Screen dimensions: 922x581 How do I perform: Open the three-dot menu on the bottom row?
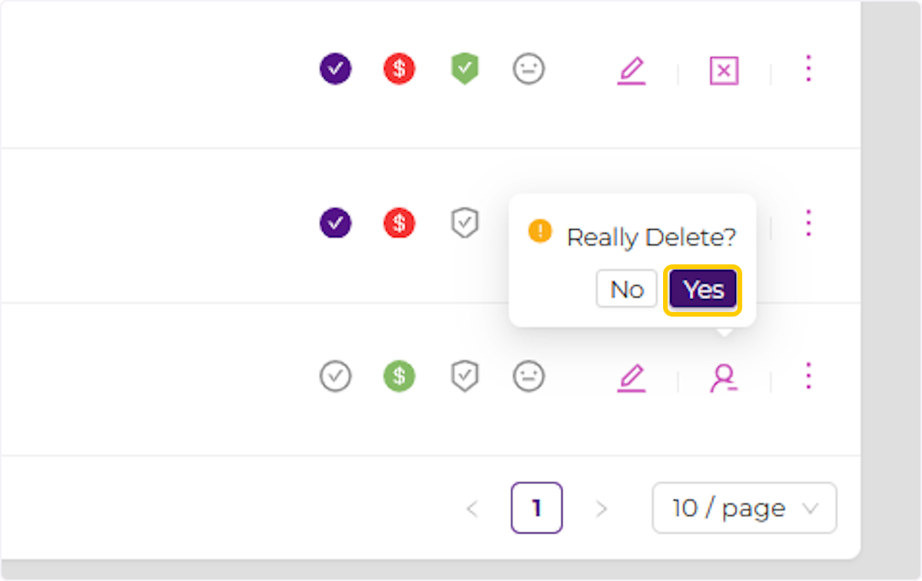coord(808,377)
